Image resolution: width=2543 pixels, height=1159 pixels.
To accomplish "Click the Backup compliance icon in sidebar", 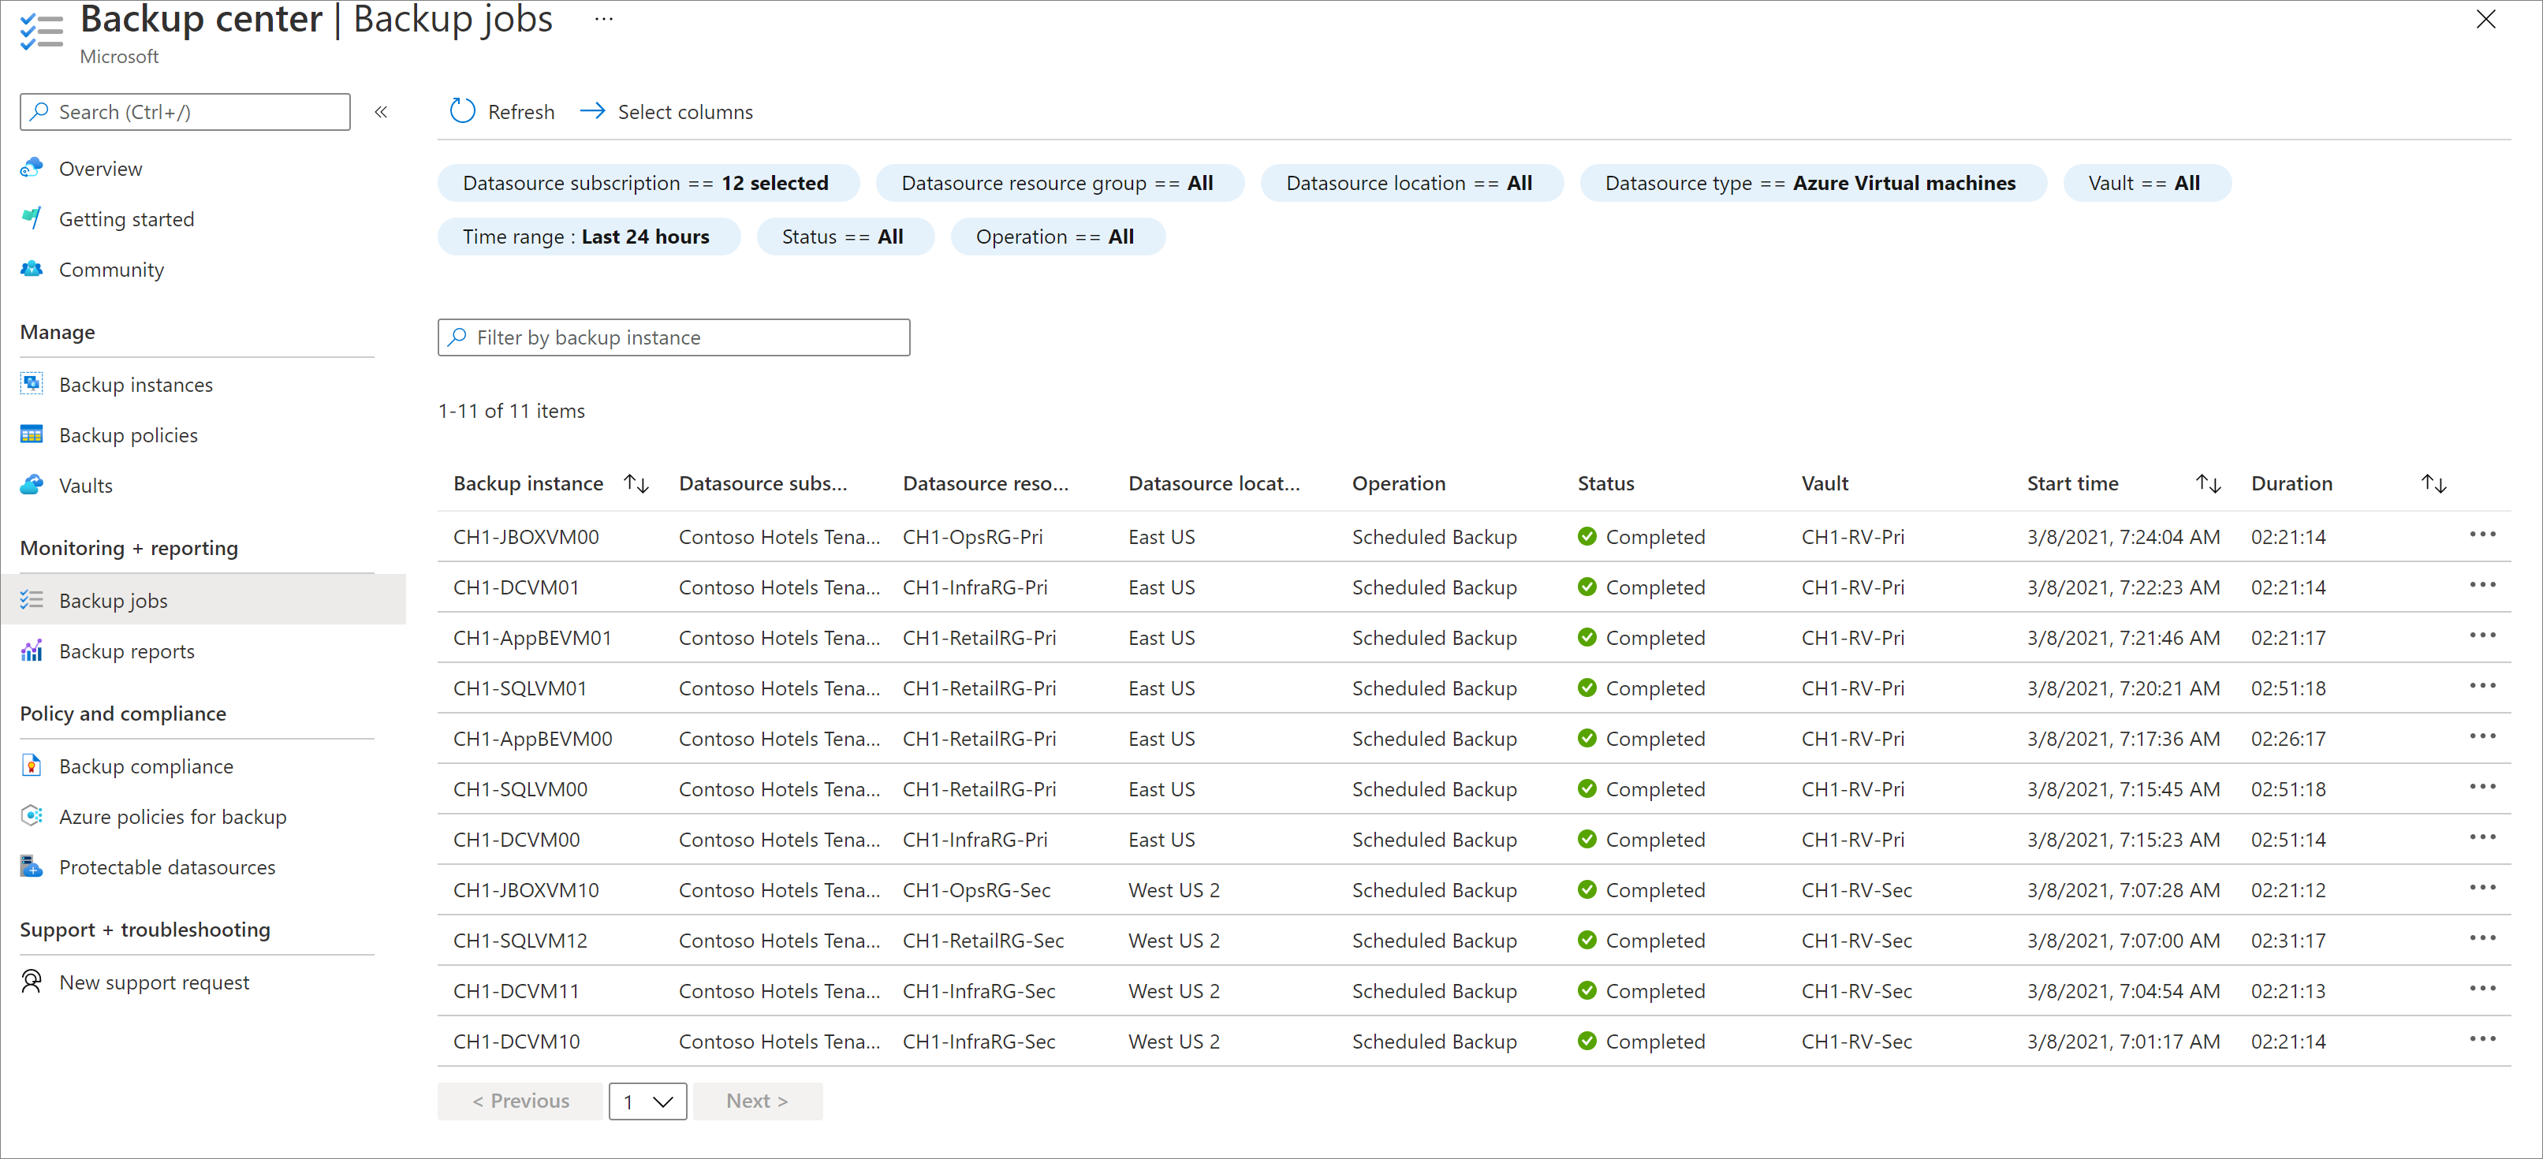I will tap(31, 763).
